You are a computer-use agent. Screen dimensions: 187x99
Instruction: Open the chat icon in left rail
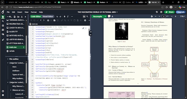click(x=3, y=34)
